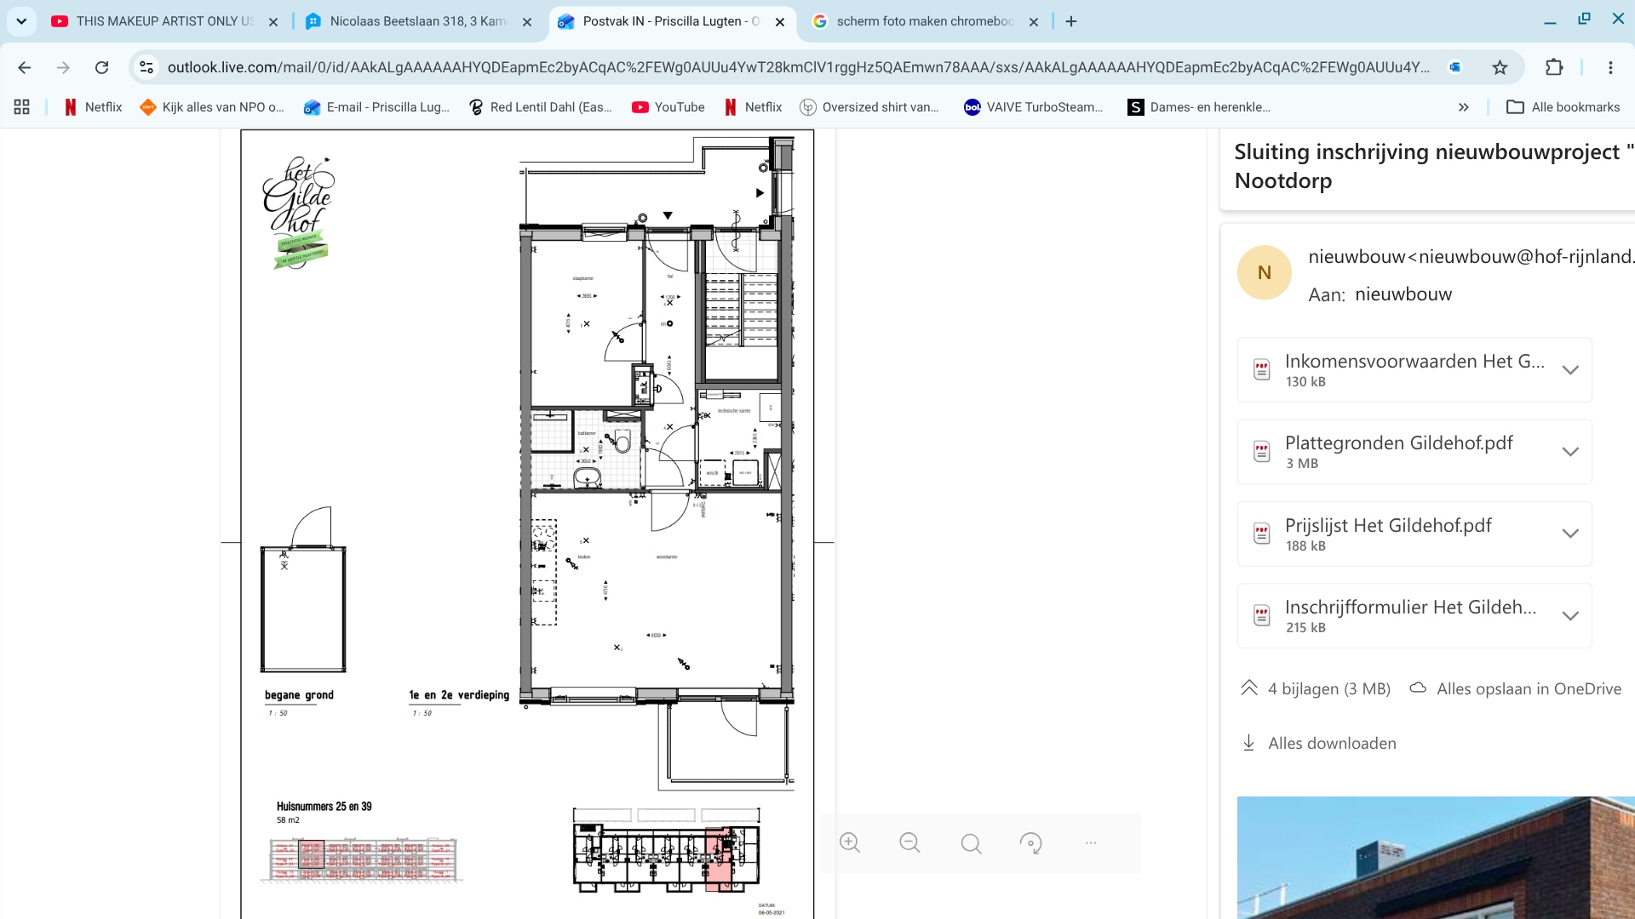1635x919 pixels.
Task: Open the first Netflix bookmark
Action: point(94,107)
